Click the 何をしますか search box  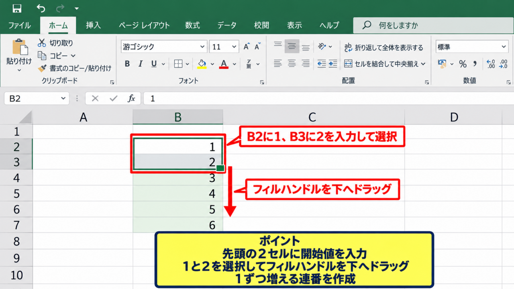(x=433, y=25)
